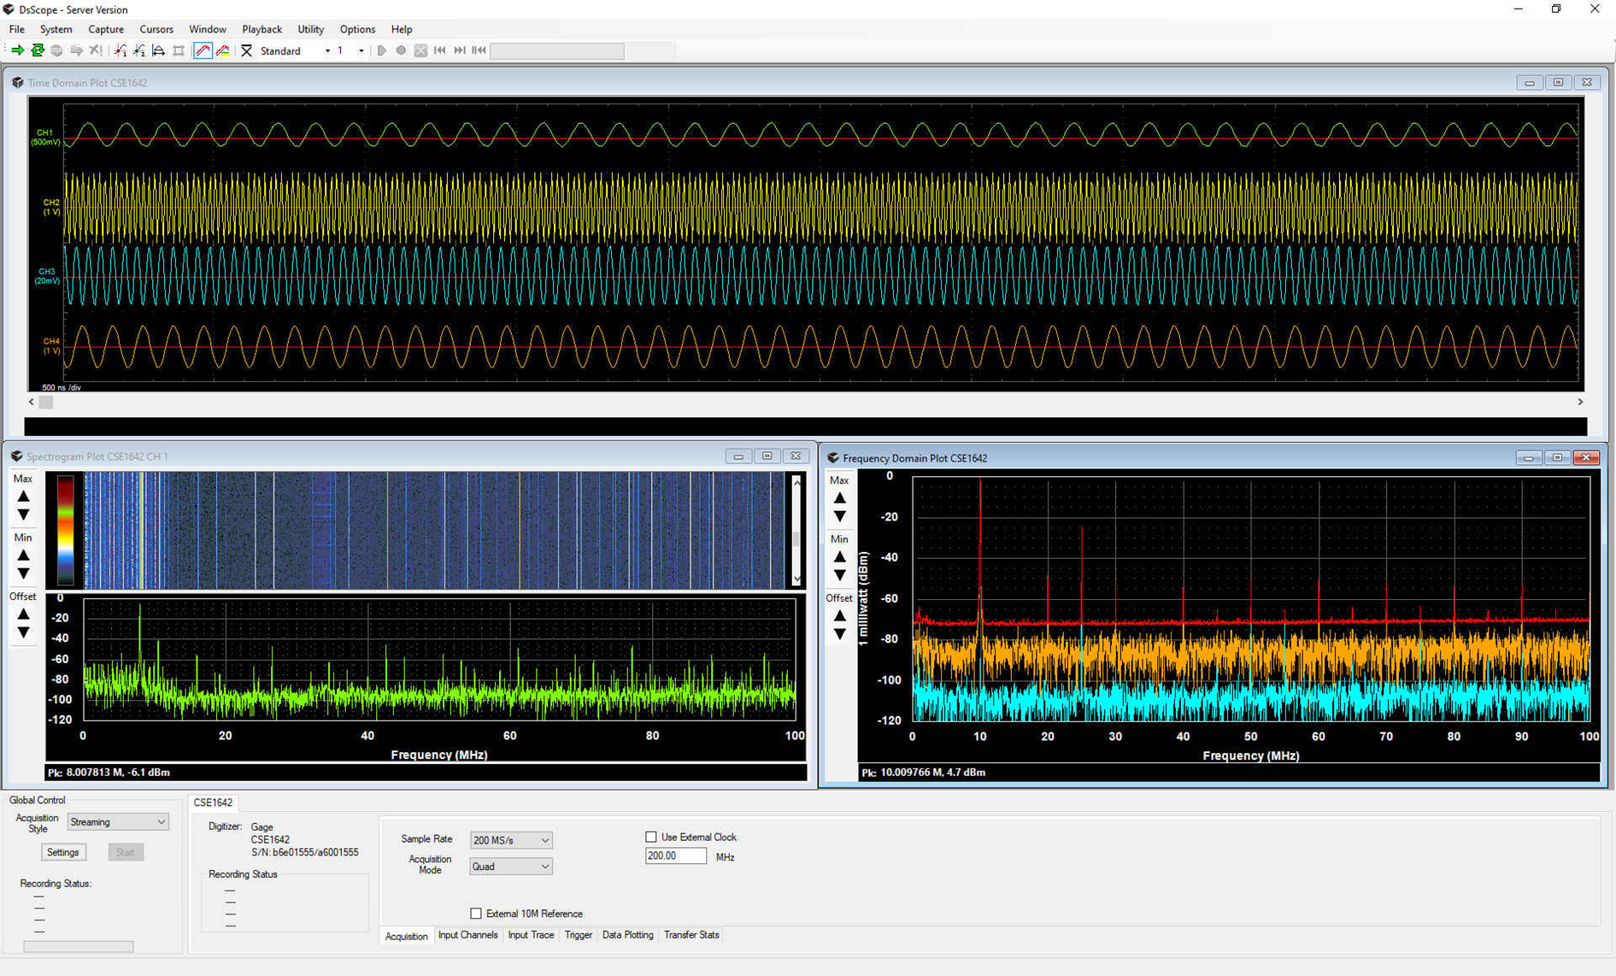Switch to the Trigger tab
This screenshot has height=976, width=1616.
(578, 935)
